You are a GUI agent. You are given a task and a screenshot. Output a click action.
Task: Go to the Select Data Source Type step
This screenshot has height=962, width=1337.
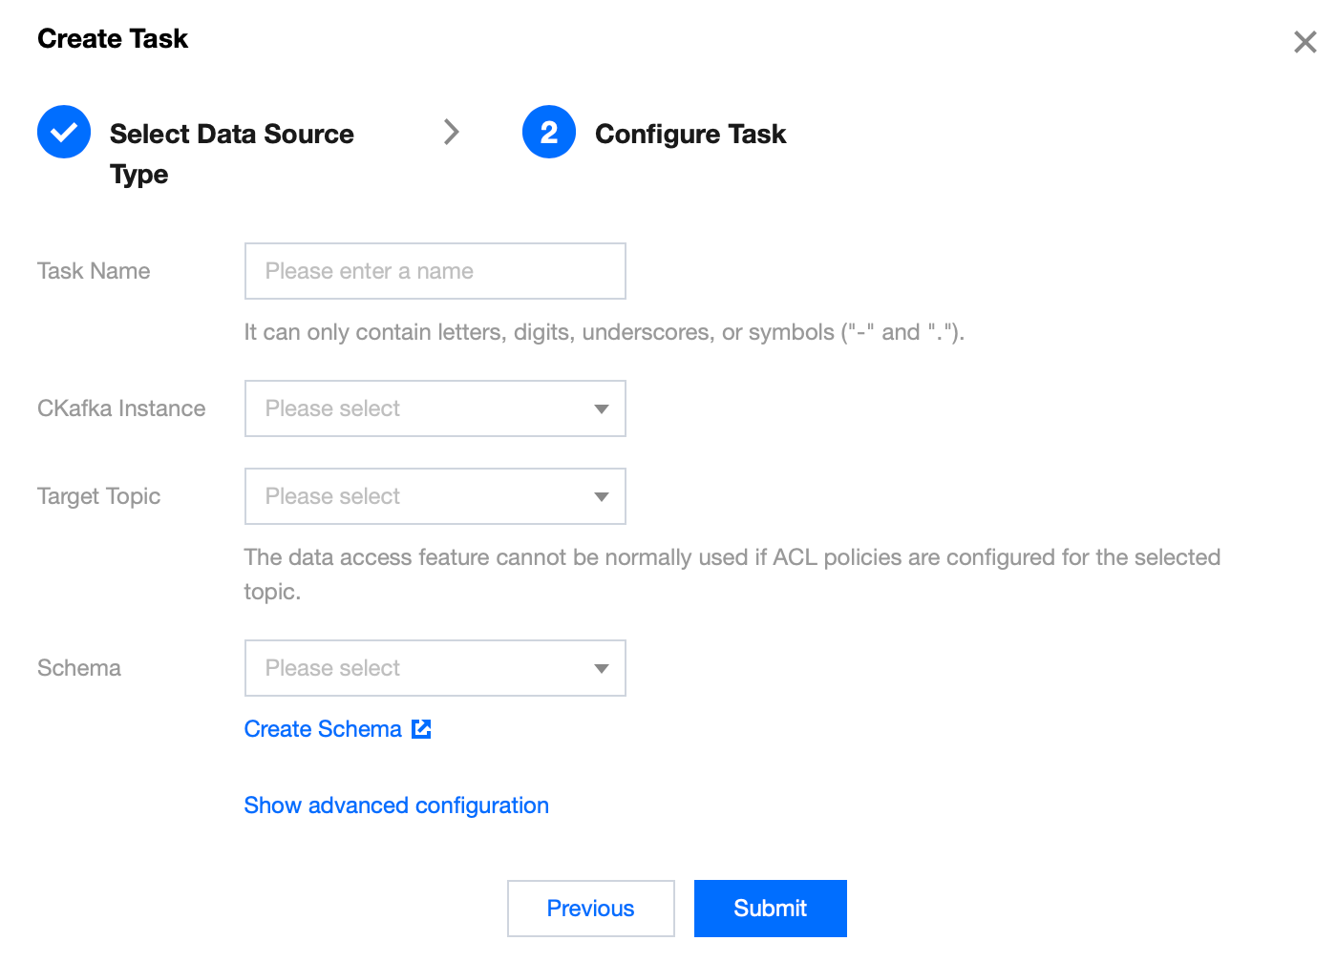[231, 135]
